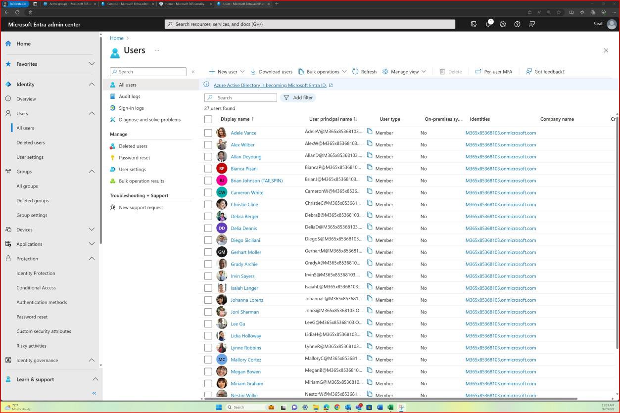Switch to the Audit logs page
This screenshot has width=620, height=413.
(130, 96)
